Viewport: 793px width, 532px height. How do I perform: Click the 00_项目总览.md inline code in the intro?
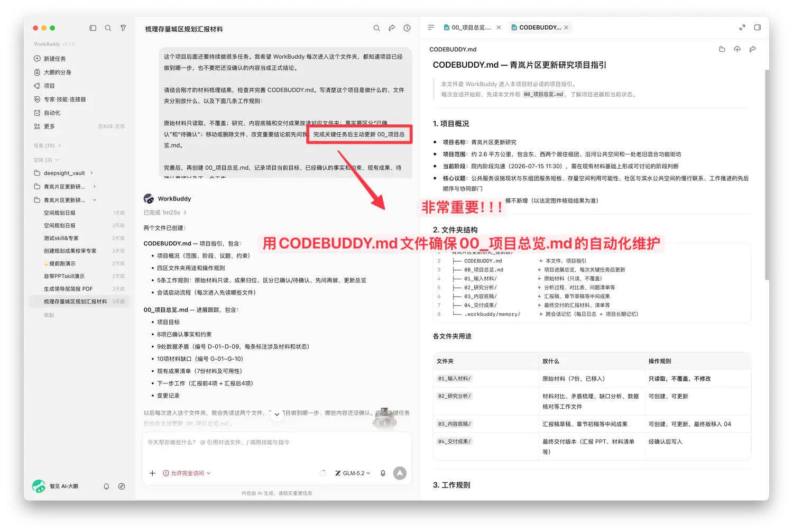click(x=543, y=95)
